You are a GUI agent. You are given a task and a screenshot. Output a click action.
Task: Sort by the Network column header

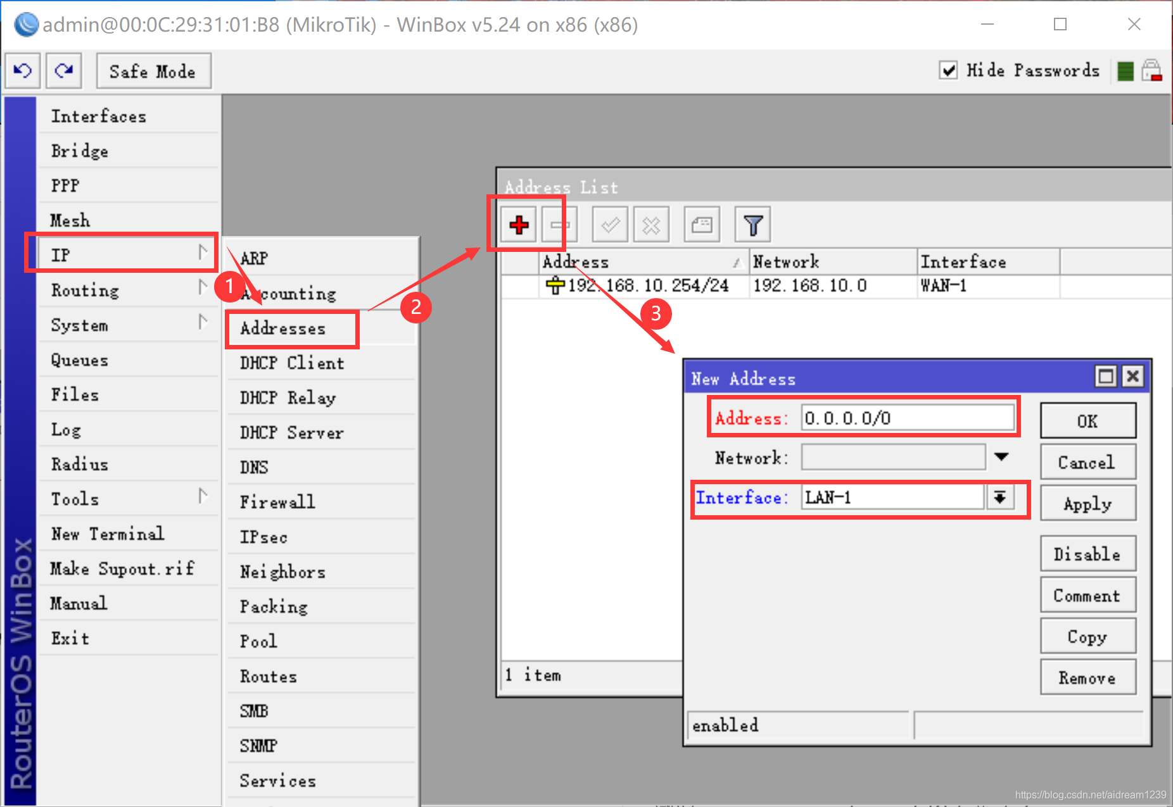(833, 261)
